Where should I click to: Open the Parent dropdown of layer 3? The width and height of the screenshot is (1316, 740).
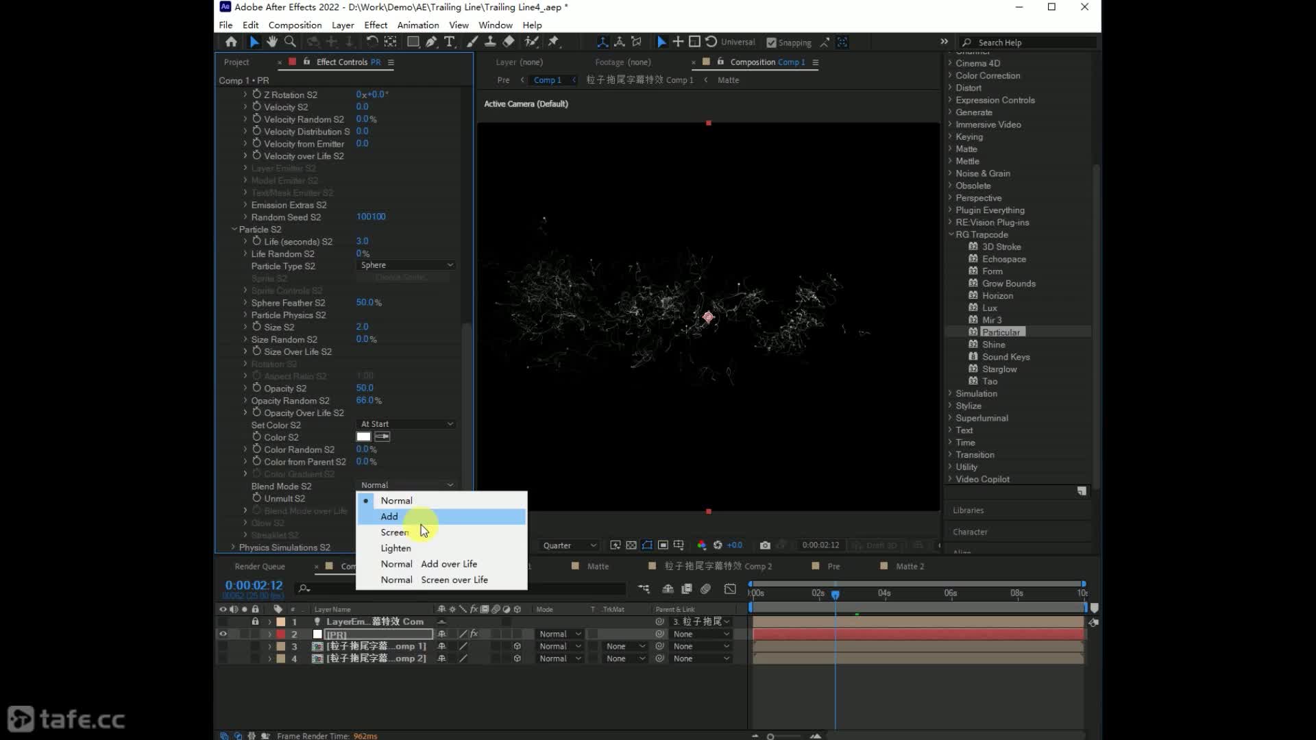pyautogui.click(x=700, y=647)
